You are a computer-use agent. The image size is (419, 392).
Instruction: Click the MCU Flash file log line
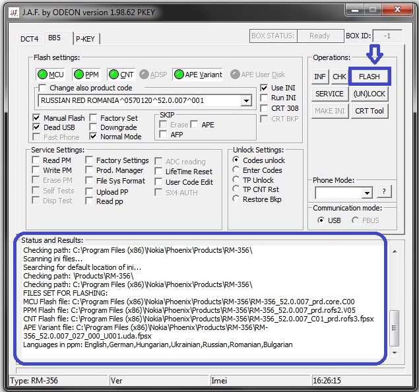coord(189,302)
